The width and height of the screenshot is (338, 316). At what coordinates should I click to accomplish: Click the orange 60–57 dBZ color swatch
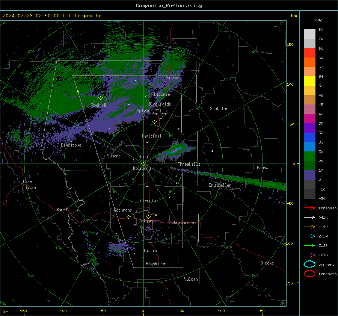point(309,62)
